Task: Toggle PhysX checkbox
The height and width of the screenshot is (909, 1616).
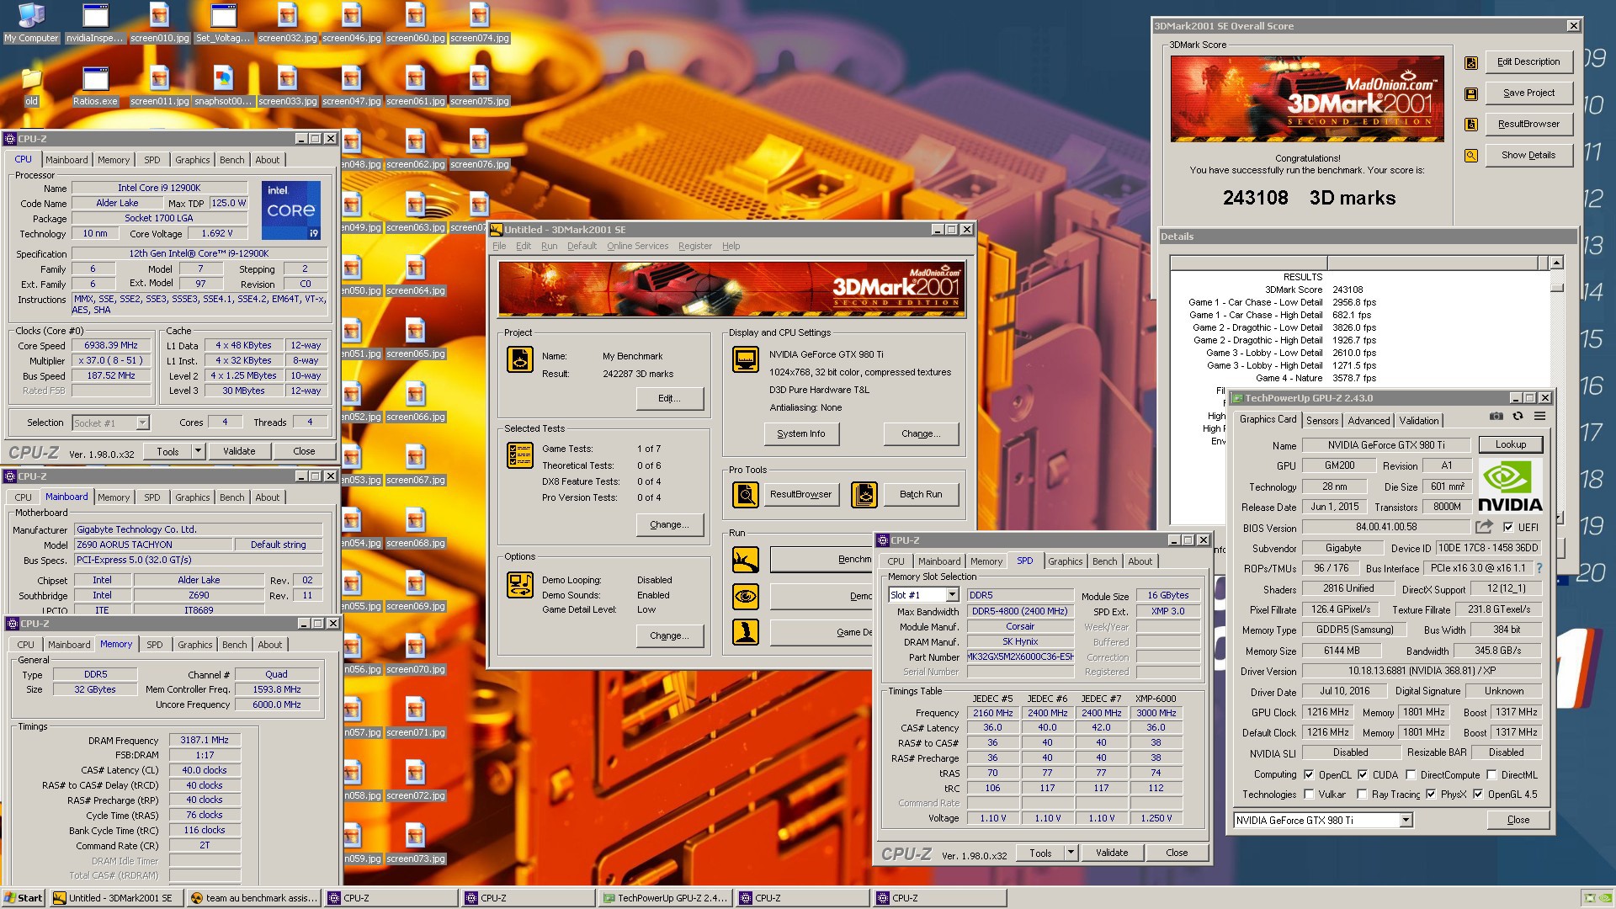Action: (x=1431, y=794)
